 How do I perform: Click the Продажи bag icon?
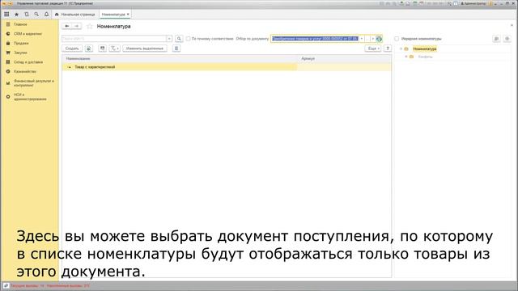tap(8, 43)
